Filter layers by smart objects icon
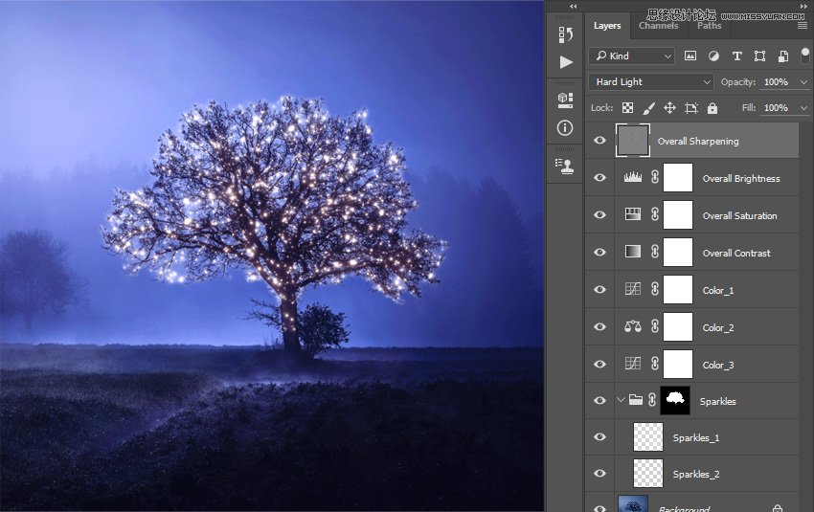 (783, 56)
